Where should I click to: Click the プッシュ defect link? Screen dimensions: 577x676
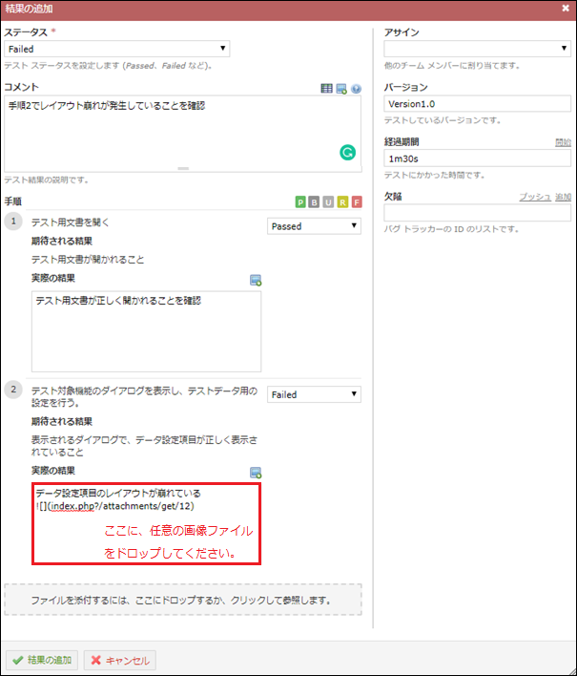pos(535,197)
